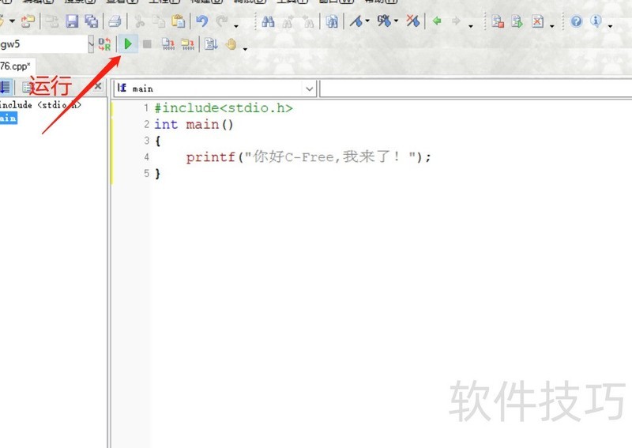Compile the current file
This screenshot has height=448, width=632.
pyautogui.click(x=167, y=44)
